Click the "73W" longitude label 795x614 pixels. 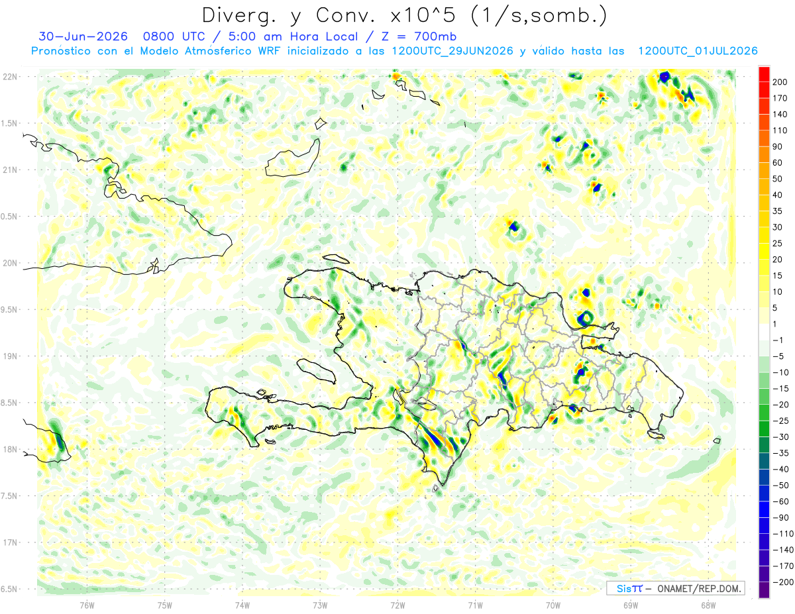click(x=320, y=605)
